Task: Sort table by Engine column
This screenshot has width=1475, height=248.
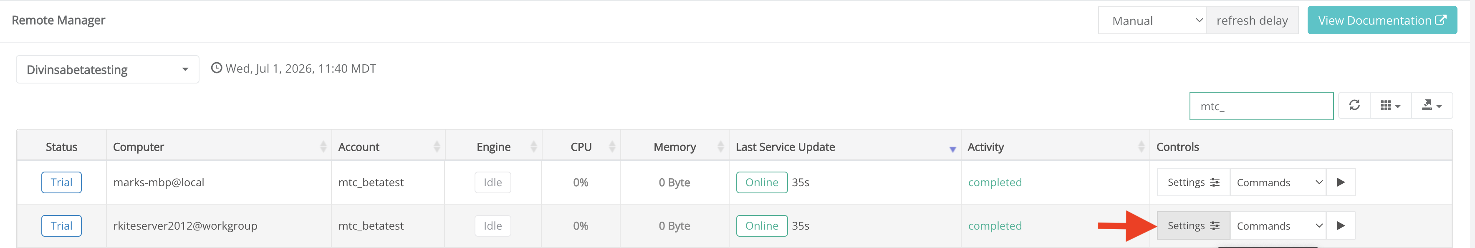Action: coord(493,147)
